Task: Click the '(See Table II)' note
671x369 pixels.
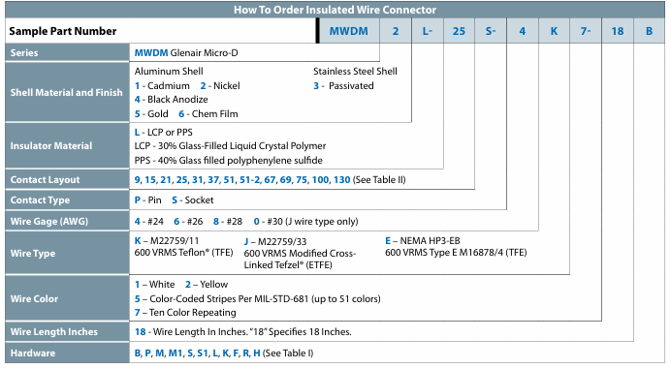Action: 379,180
